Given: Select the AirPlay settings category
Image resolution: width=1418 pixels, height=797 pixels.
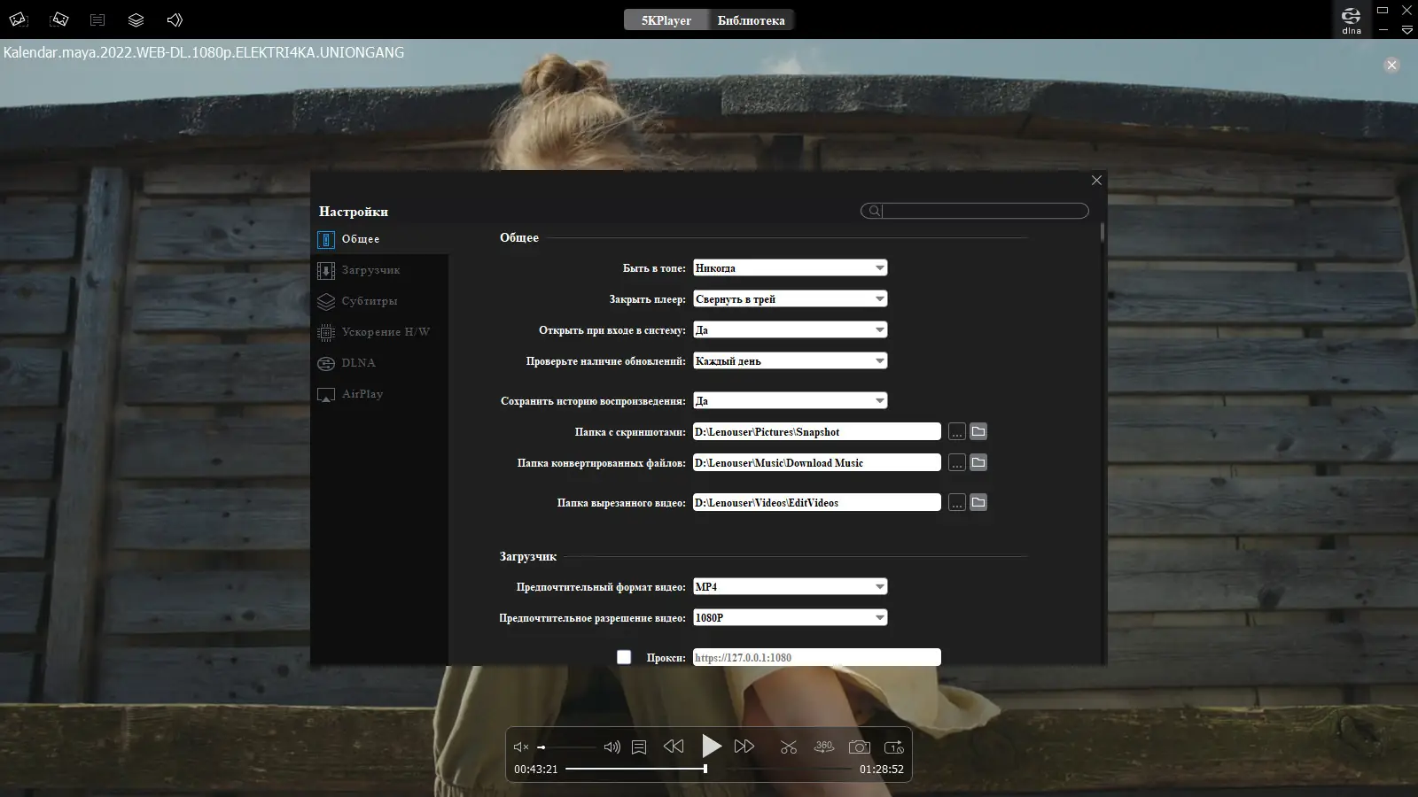Looking at the screenshot, I should tap(379, 394).
